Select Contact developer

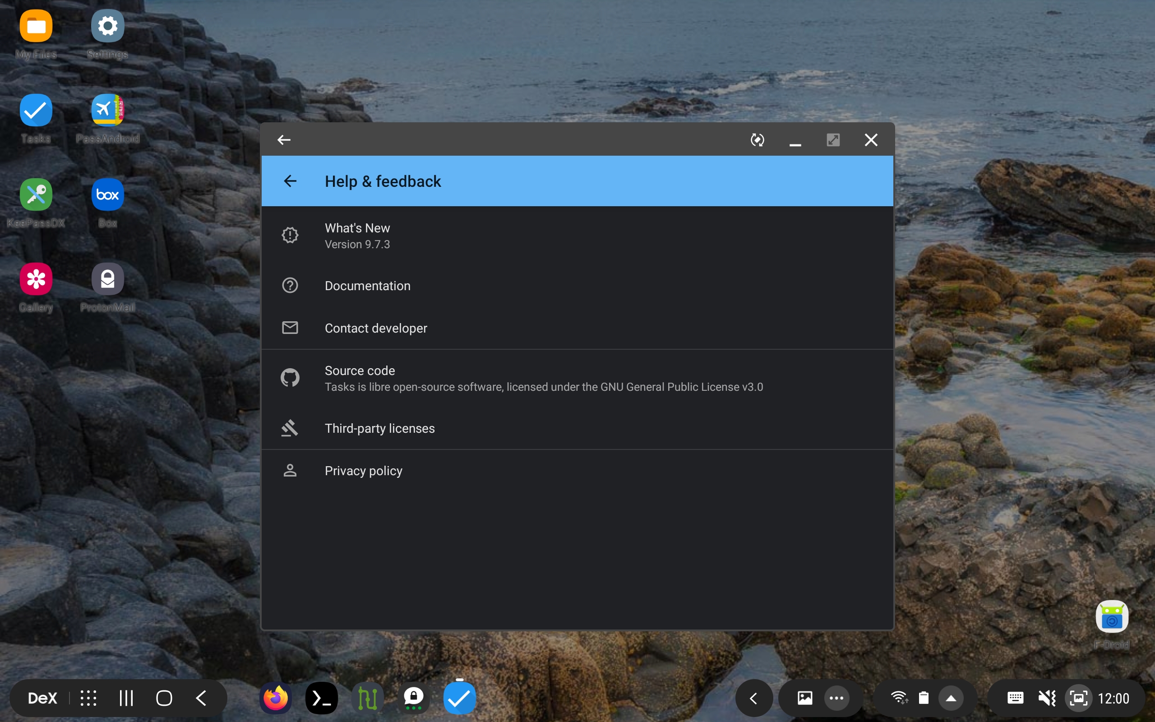tap(376, 328)
